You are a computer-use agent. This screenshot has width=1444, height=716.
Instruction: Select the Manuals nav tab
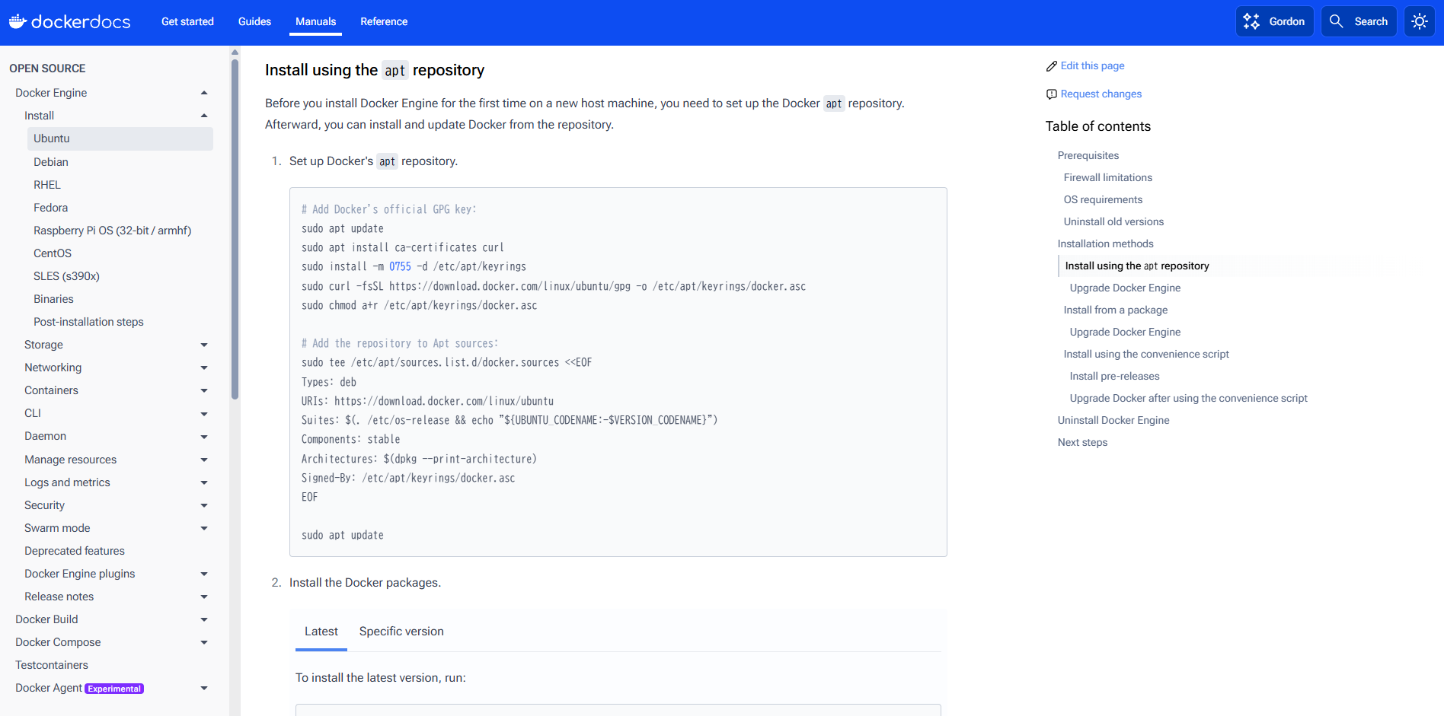(315, 21)
